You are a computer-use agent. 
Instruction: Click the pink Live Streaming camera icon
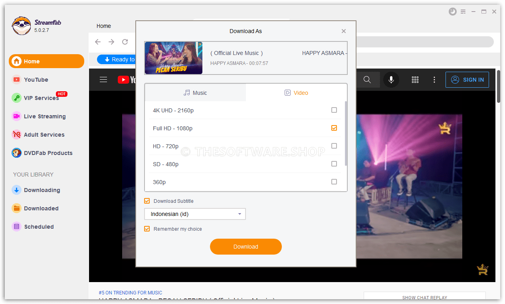point(16,116)
